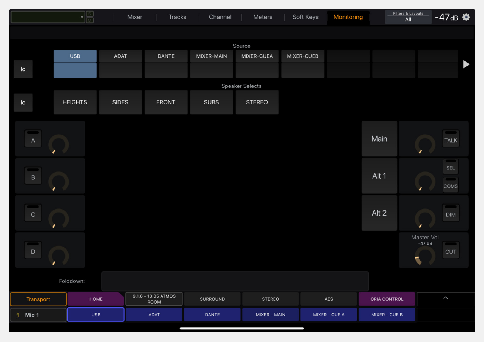Image resolution: width=484 pixels, height=342 pixels.
Task: Switch to the Tracks tab
Action: point(177,17)
